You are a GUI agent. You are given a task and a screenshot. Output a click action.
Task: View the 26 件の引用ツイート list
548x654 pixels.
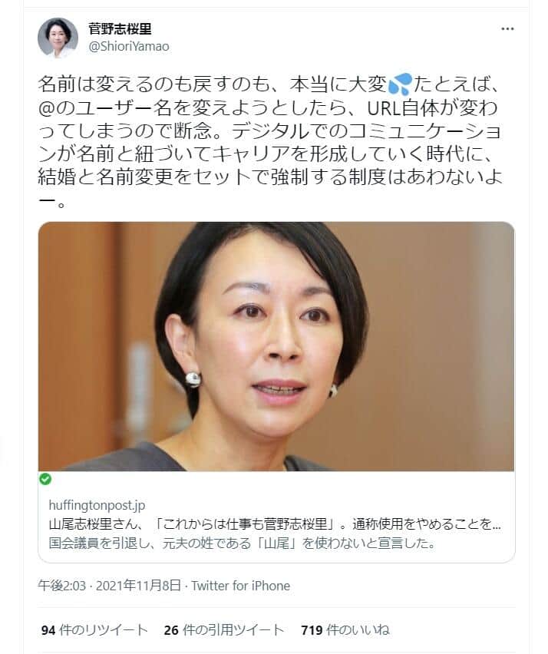point(224,629)
